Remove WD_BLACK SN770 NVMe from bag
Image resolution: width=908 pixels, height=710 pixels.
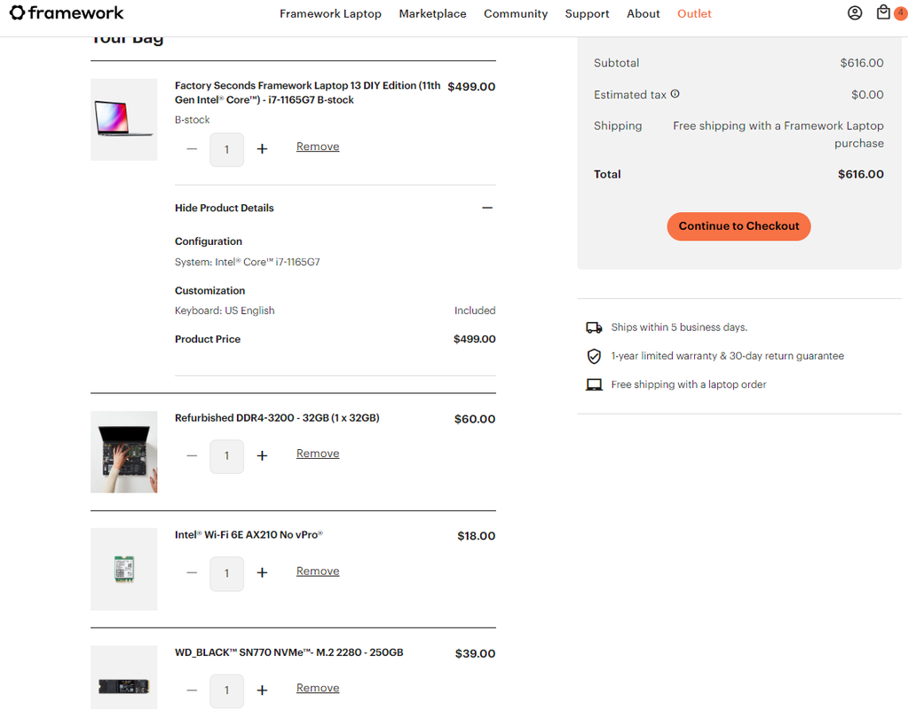(x=318, y=688)
